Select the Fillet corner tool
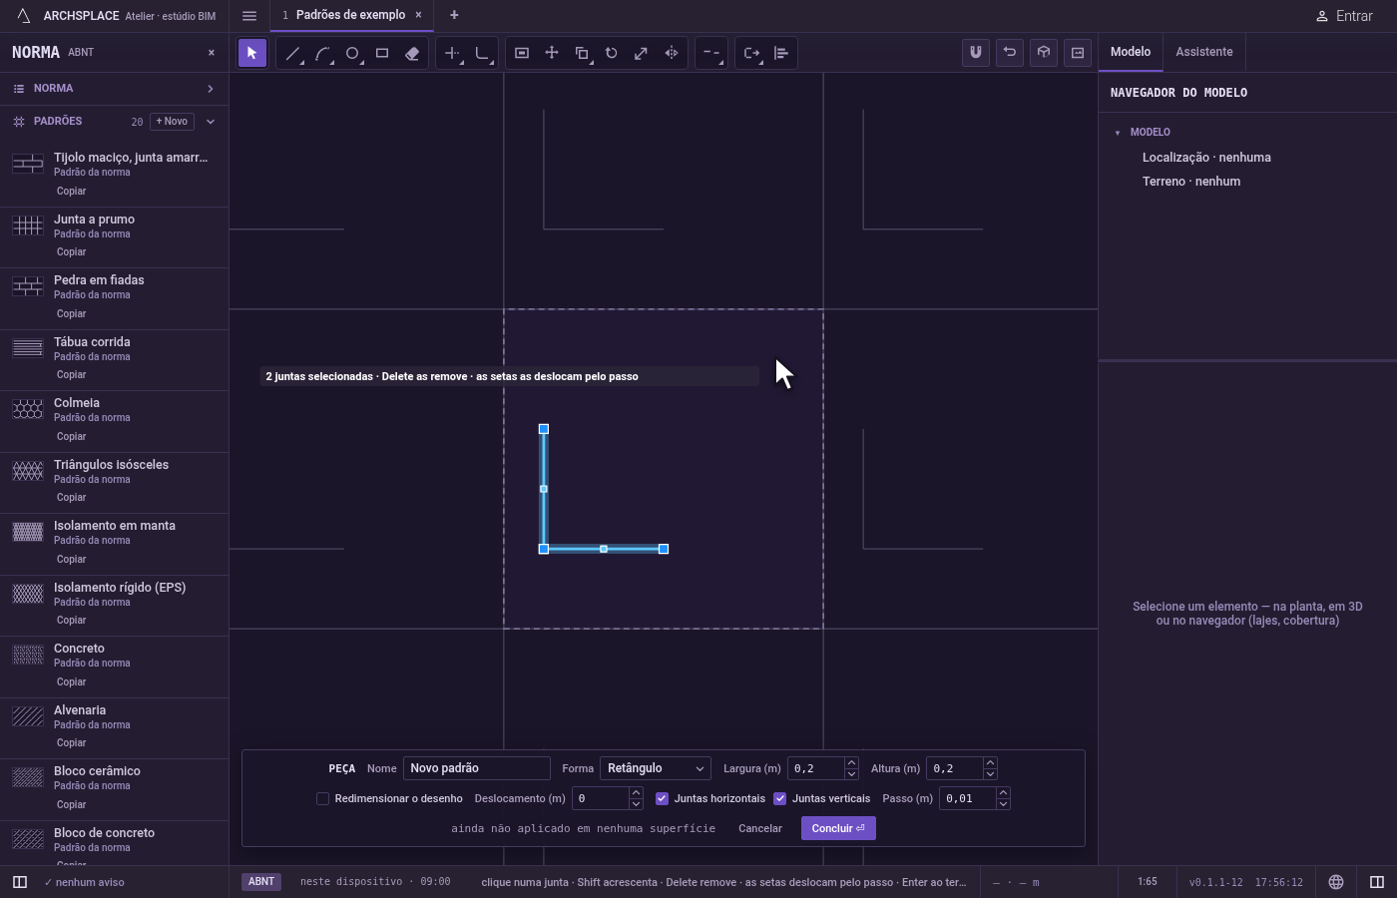 pos(482,53)
